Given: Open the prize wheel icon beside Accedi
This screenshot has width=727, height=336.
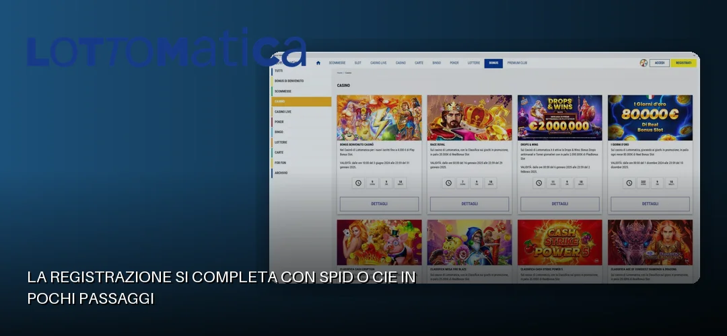Looking at the screenshot, I should [x=644, y=63].
